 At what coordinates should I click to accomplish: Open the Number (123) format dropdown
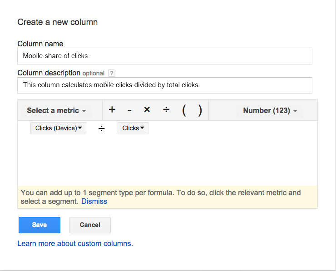(x=270, y=110)
